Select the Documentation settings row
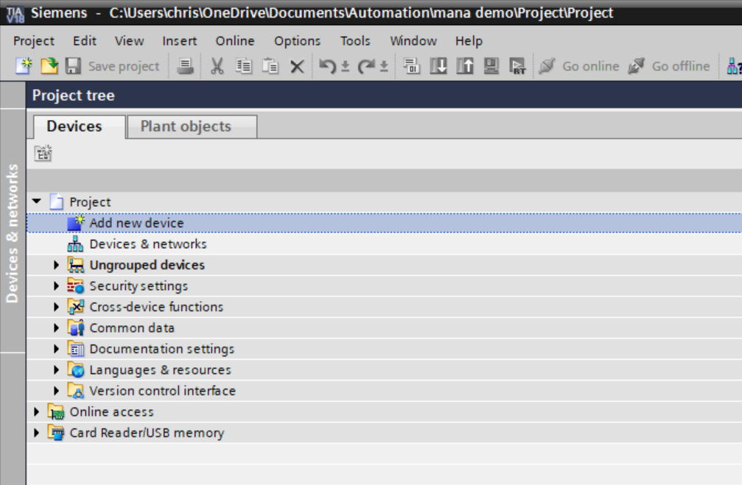742x485 pixels. point(384,349)
